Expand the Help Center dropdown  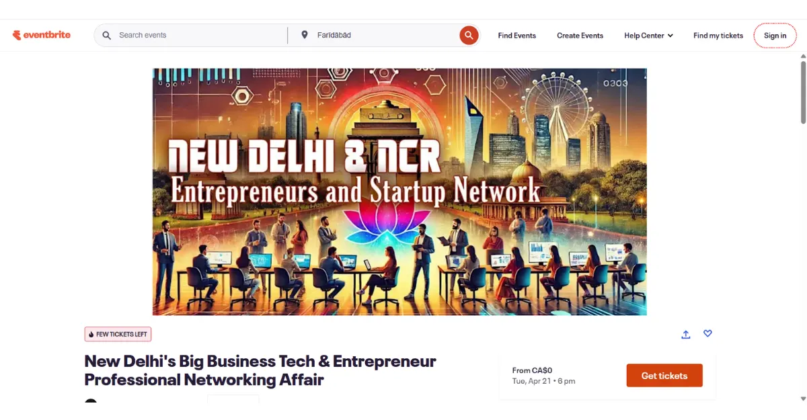tap(648, 36)
